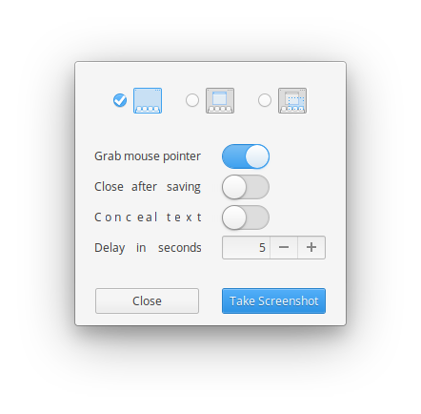Choose the window capture radio button

[192, 100]
